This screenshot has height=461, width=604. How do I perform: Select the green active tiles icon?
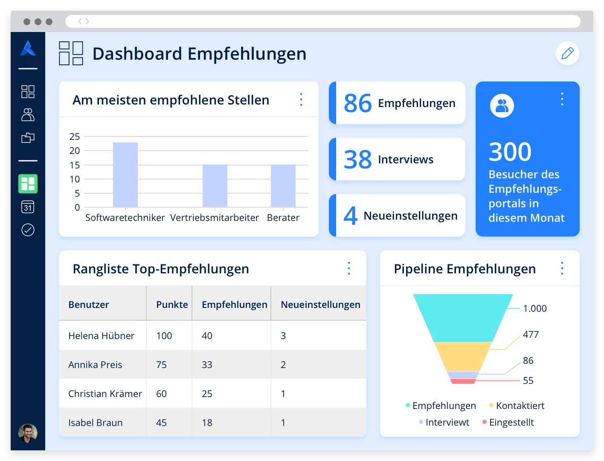[28, 184]
